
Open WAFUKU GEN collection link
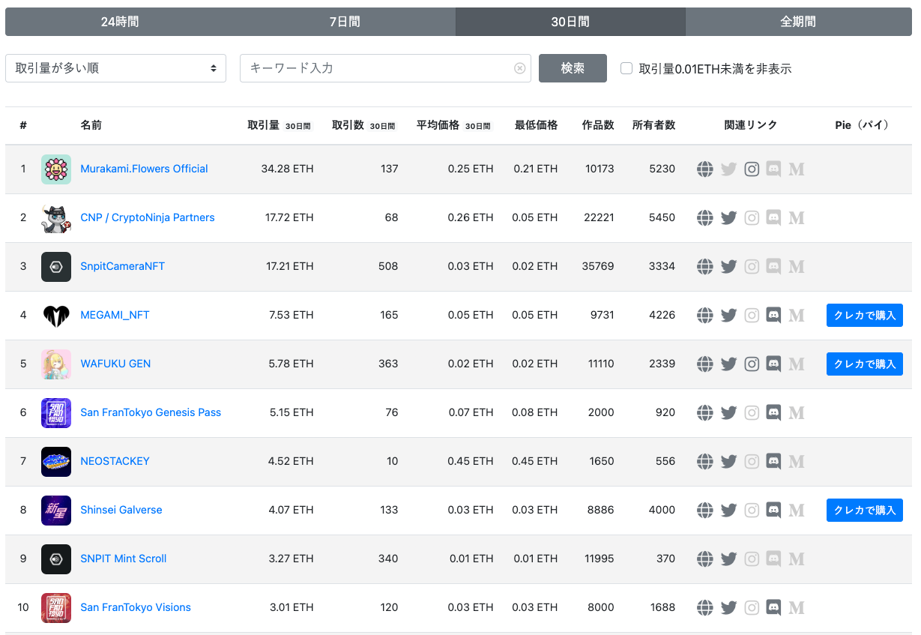tap(115, 364)
